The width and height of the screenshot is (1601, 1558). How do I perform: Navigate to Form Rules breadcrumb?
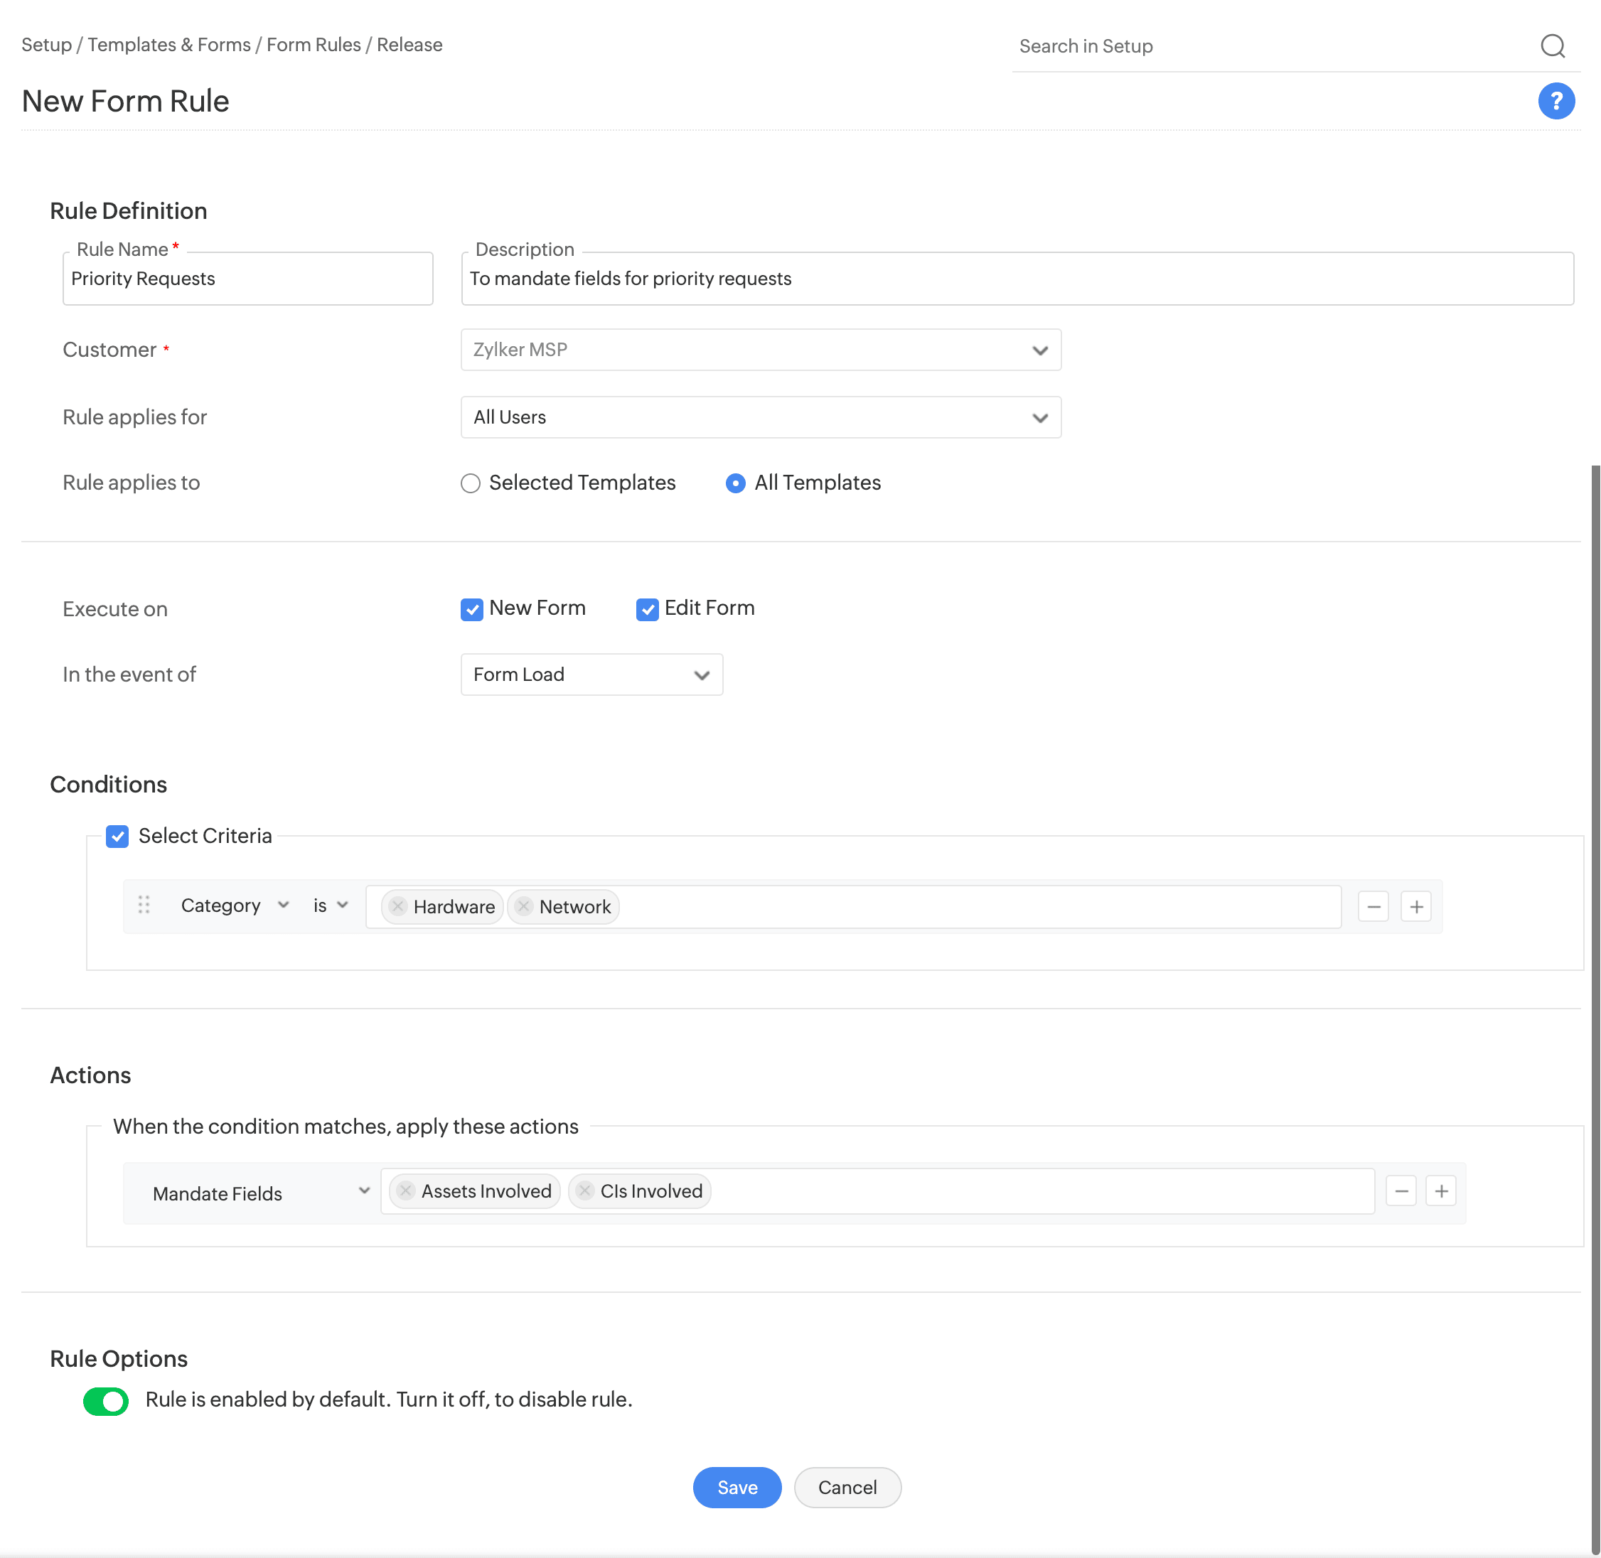[x=314, y=45]
